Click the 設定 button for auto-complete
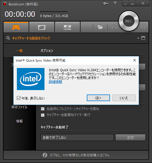The image size is (152, 163). [130, 137]
